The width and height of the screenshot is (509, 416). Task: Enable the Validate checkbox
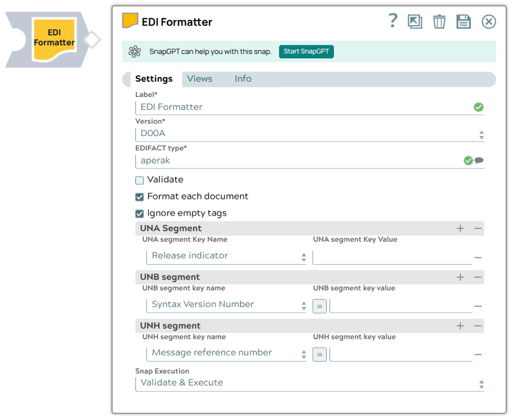tap(140, 180)
